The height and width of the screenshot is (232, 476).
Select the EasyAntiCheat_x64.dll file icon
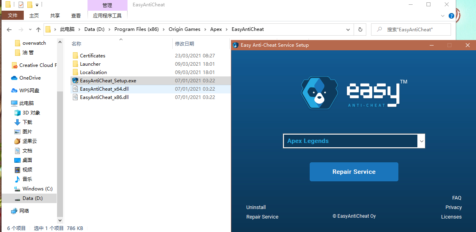pos(75,89)
